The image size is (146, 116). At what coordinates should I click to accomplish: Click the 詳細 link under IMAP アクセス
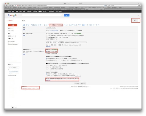click(x=24, y=54)
